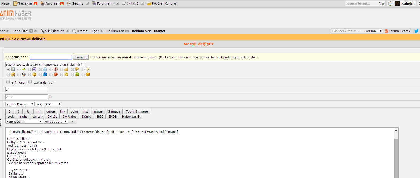Click the color formatting button
The width and height of the screenshot is (420, 178).
point(75,111)
